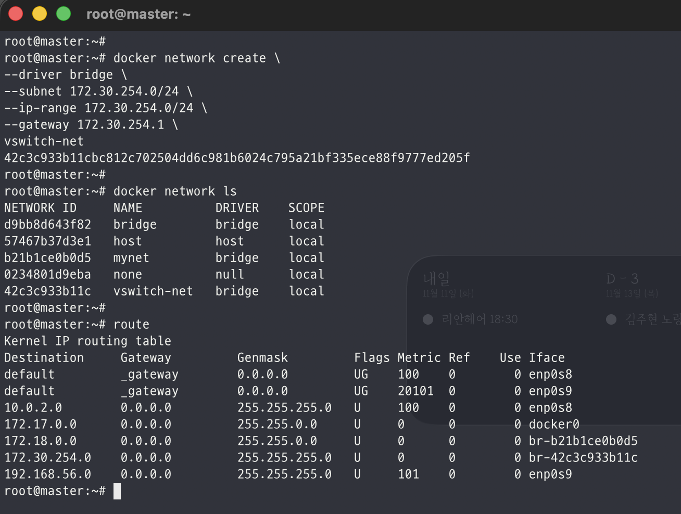Toggle the '김주현' reminder circle in widget
This screenshot has width=681, height=514.
coord(611,319)
